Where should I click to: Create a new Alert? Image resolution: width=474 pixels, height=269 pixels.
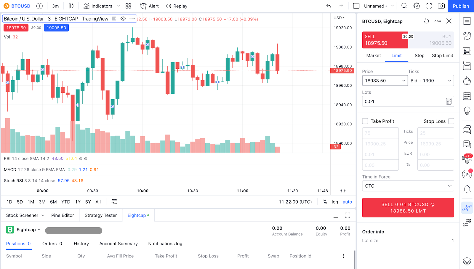(150, 6)
